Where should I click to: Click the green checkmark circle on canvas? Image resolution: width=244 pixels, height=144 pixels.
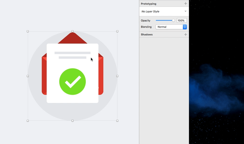tap(72, 82)
